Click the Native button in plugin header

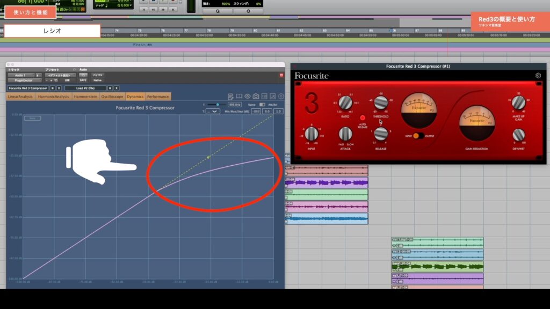click(98, 80)
